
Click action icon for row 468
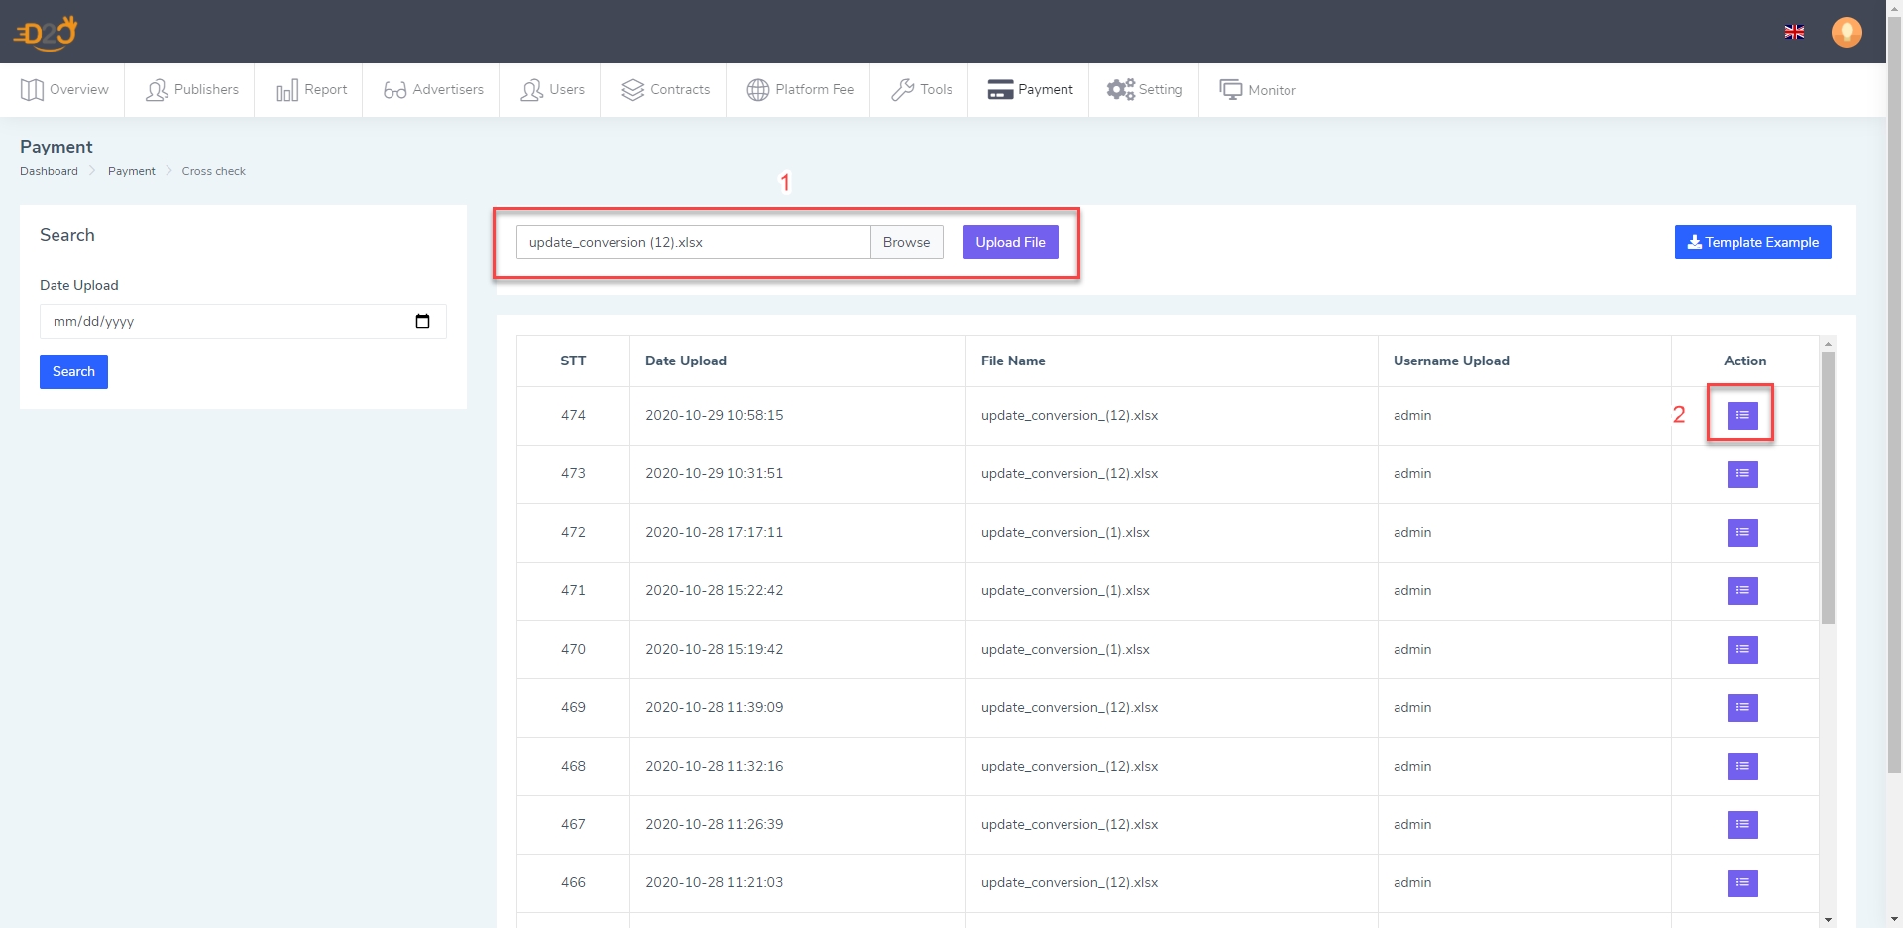tap(1741, 767)
